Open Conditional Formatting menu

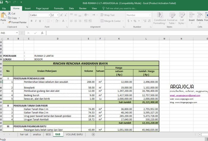[160, 18]
